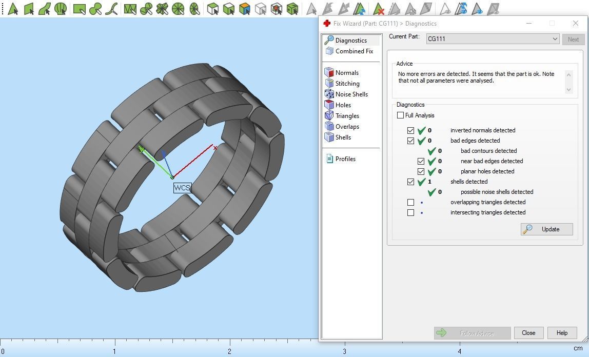Click the Help button
This screenshot has width=589, height=357.
point(562,333)
